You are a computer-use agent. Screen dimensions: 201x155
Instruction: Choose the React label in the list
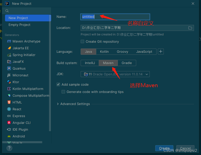coord(17,109)
